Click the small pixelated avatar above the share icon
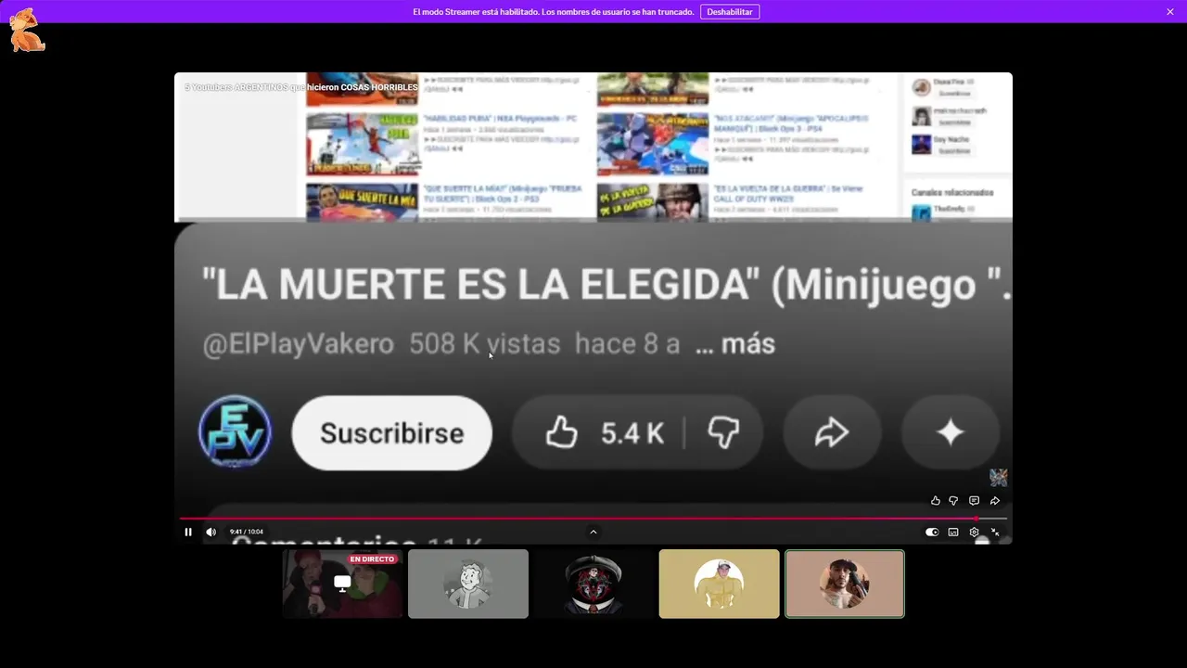The image size is (1187, 668). tap(998, 477)
